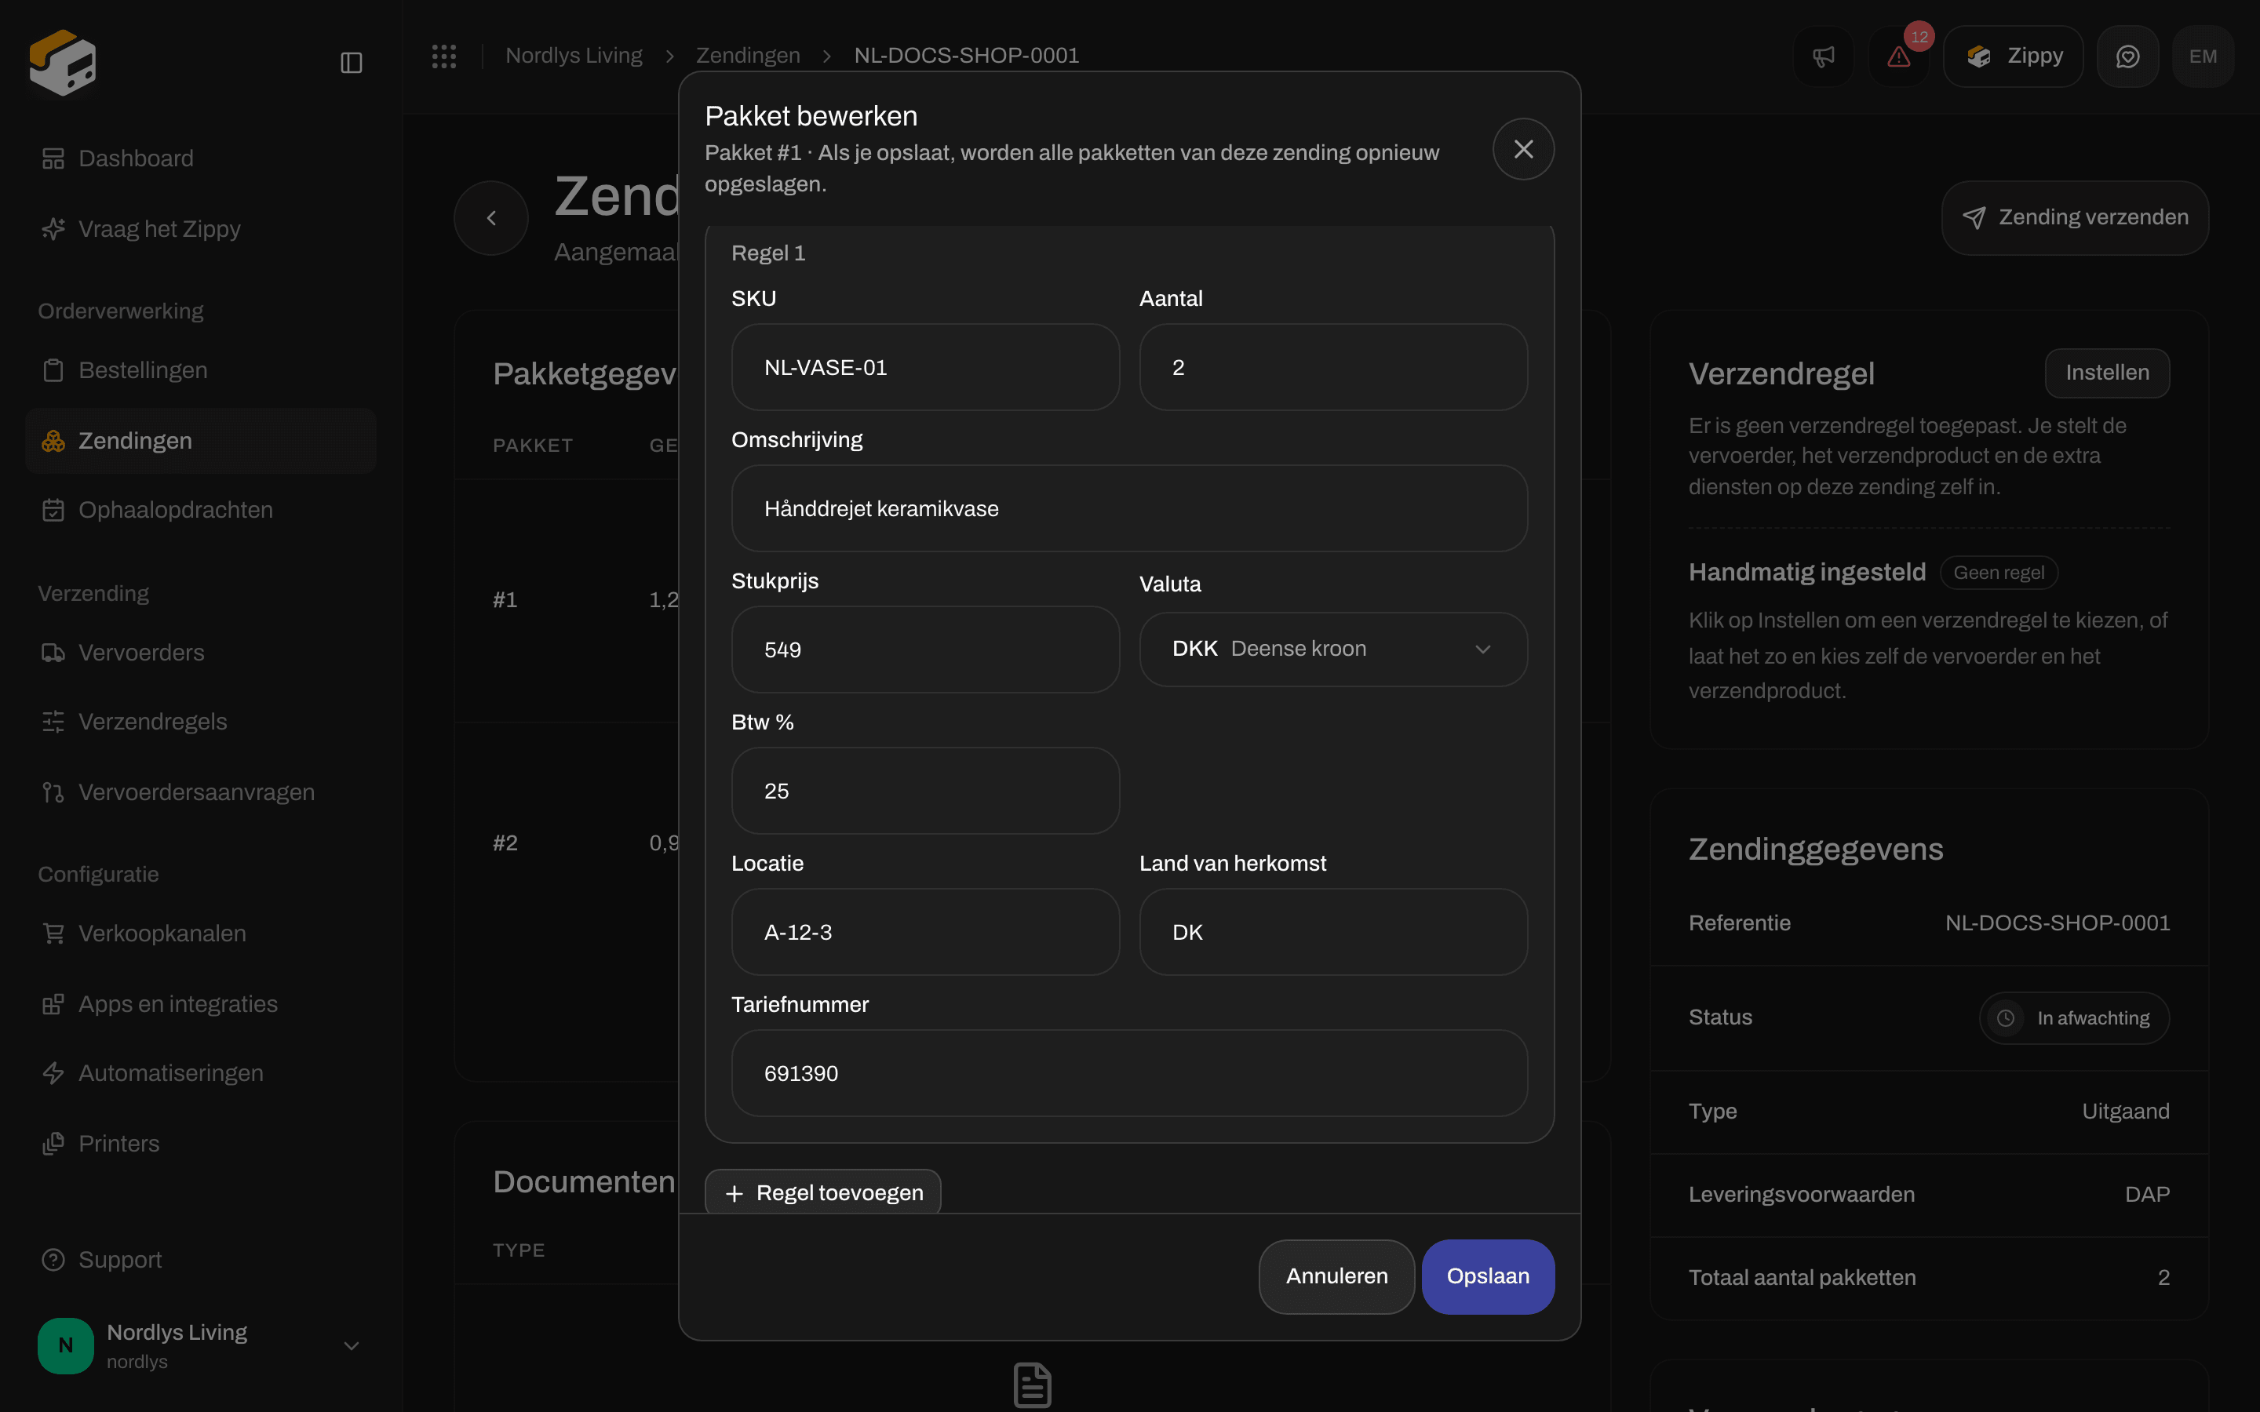
Task: Click the Aantal input field
Action: coord(1332,367)
